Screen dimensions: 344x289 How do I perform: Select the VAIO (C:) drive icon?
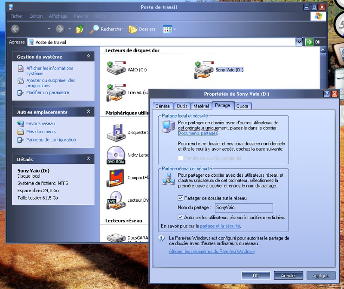point(114,69)
